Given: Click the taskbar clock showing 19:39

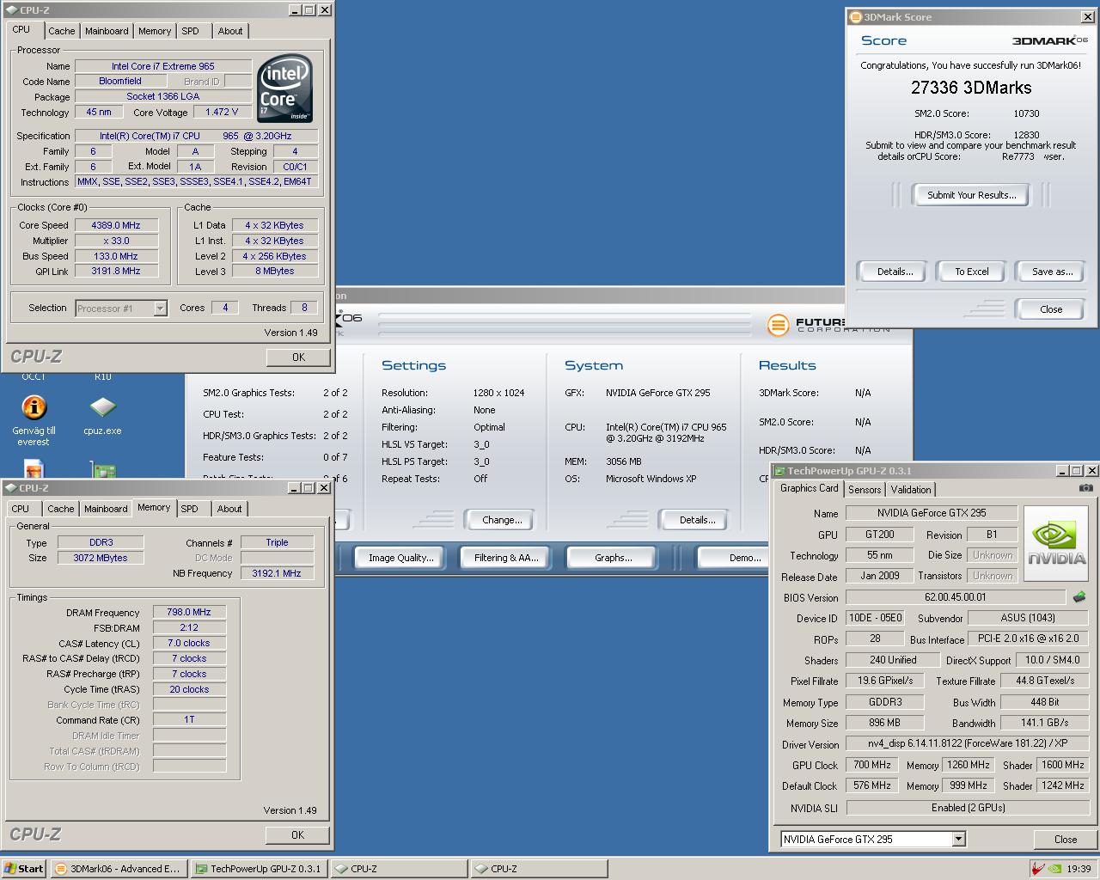Looking at the screenshot, I should point(1079,869).
